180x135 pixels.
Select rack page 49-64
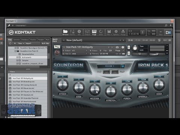152,40
